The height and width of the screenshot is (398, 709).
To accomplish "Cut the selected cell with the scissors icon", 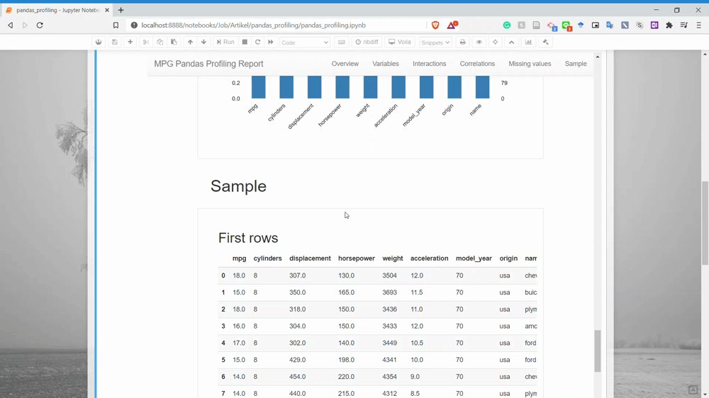I will click(x=146, y=42).
